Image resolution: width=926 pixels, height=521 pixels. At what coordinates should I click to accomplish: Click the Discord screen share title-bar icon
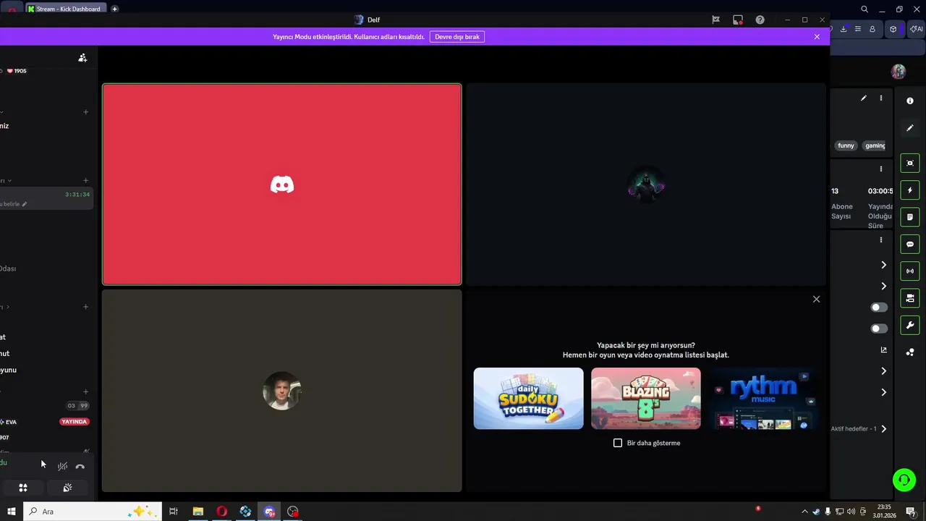coord(738,20)
